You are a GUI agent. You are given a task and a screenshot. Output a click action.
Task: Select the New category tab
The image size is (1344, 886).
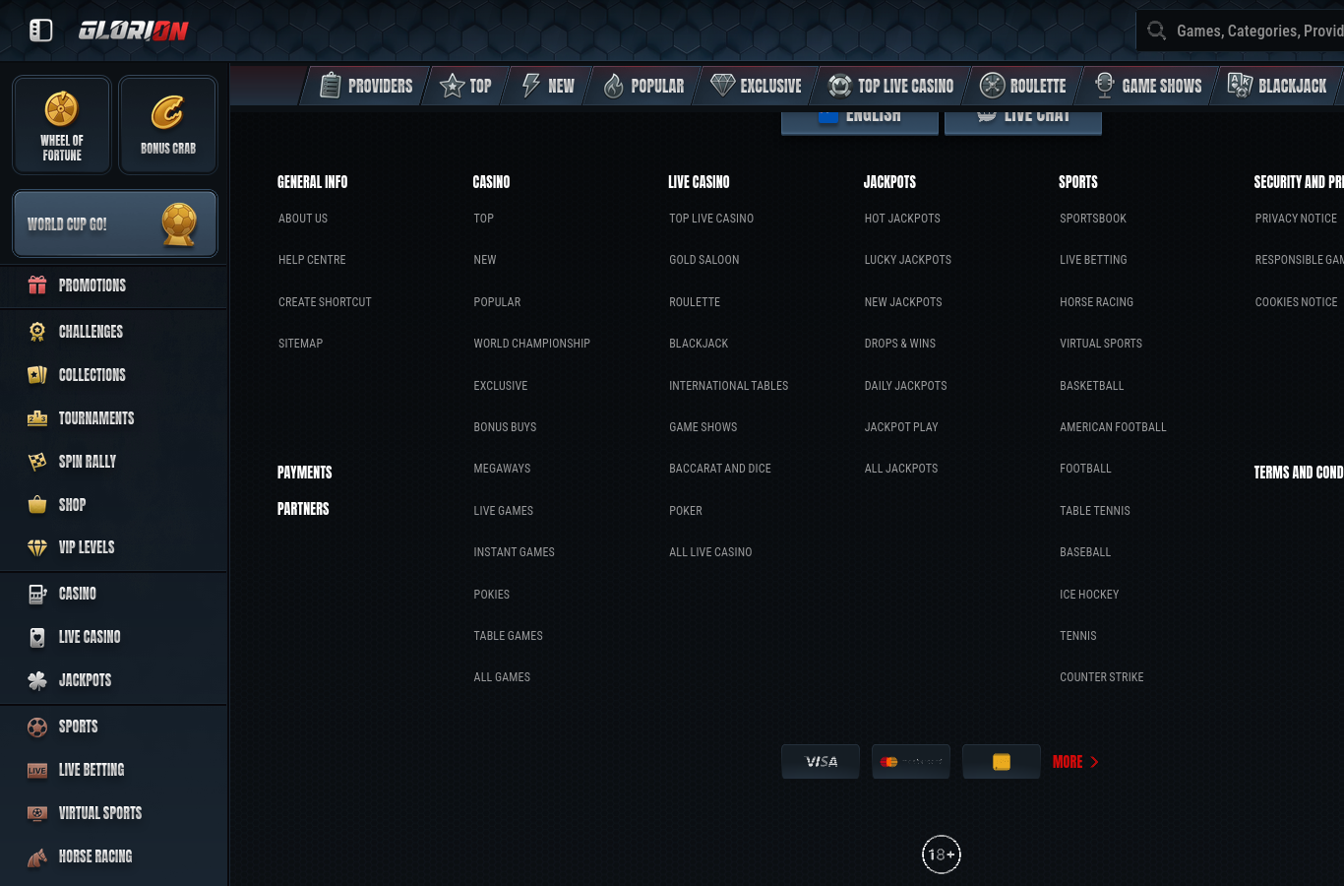click(548, 86)
